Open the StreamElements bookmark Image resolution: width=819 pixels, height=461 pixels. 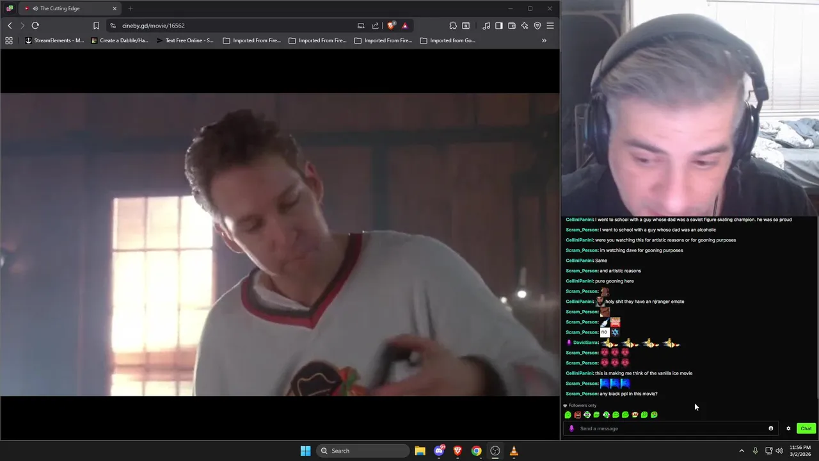pyautogui.click(x=54, y=40)
